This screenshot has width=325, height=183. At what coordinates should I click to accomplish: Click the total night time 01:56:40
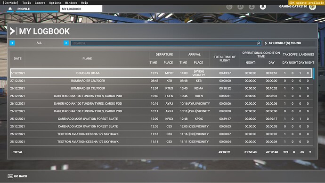(251, 152)
